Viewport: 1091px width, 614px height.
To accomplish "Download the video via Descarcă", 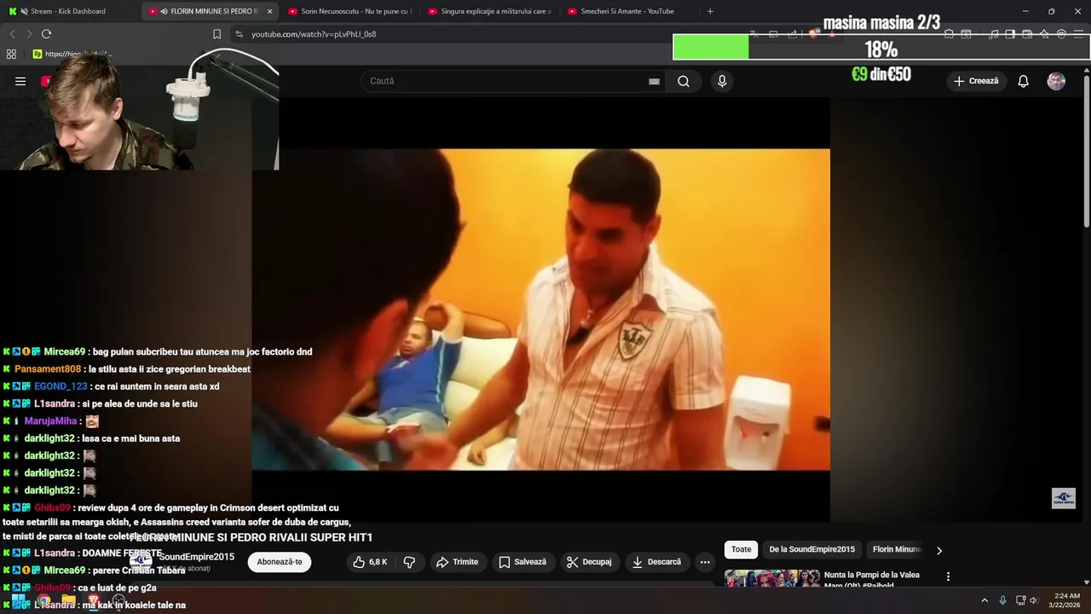I will (656, 562).
